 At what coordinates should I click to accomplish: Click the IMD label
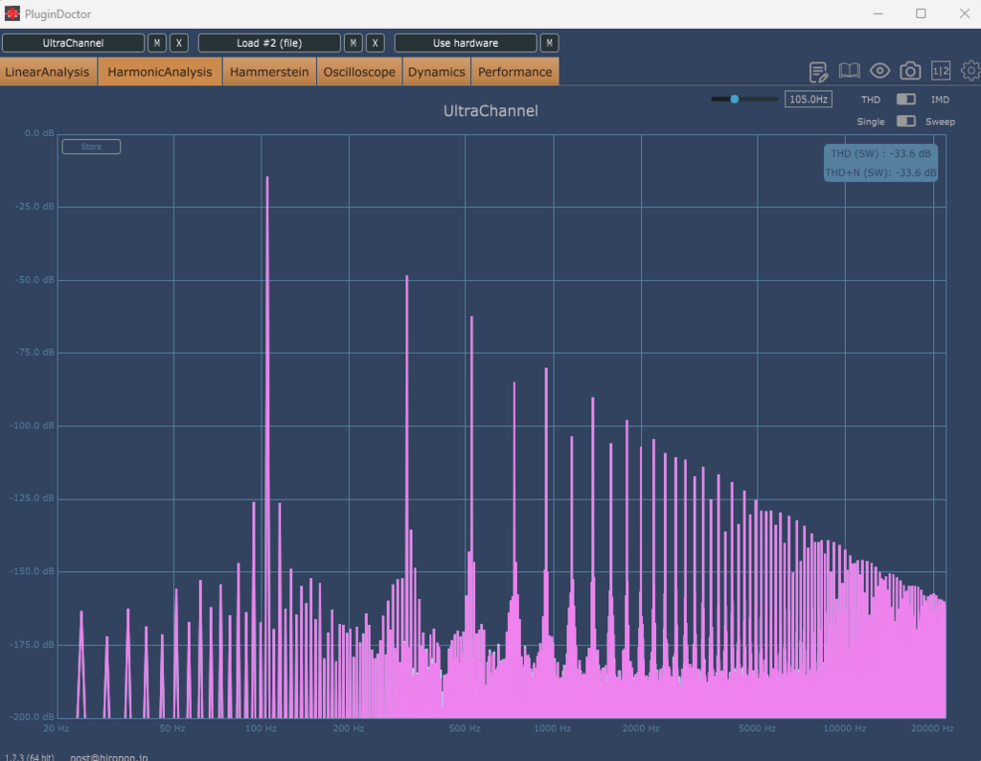[940, 100]
